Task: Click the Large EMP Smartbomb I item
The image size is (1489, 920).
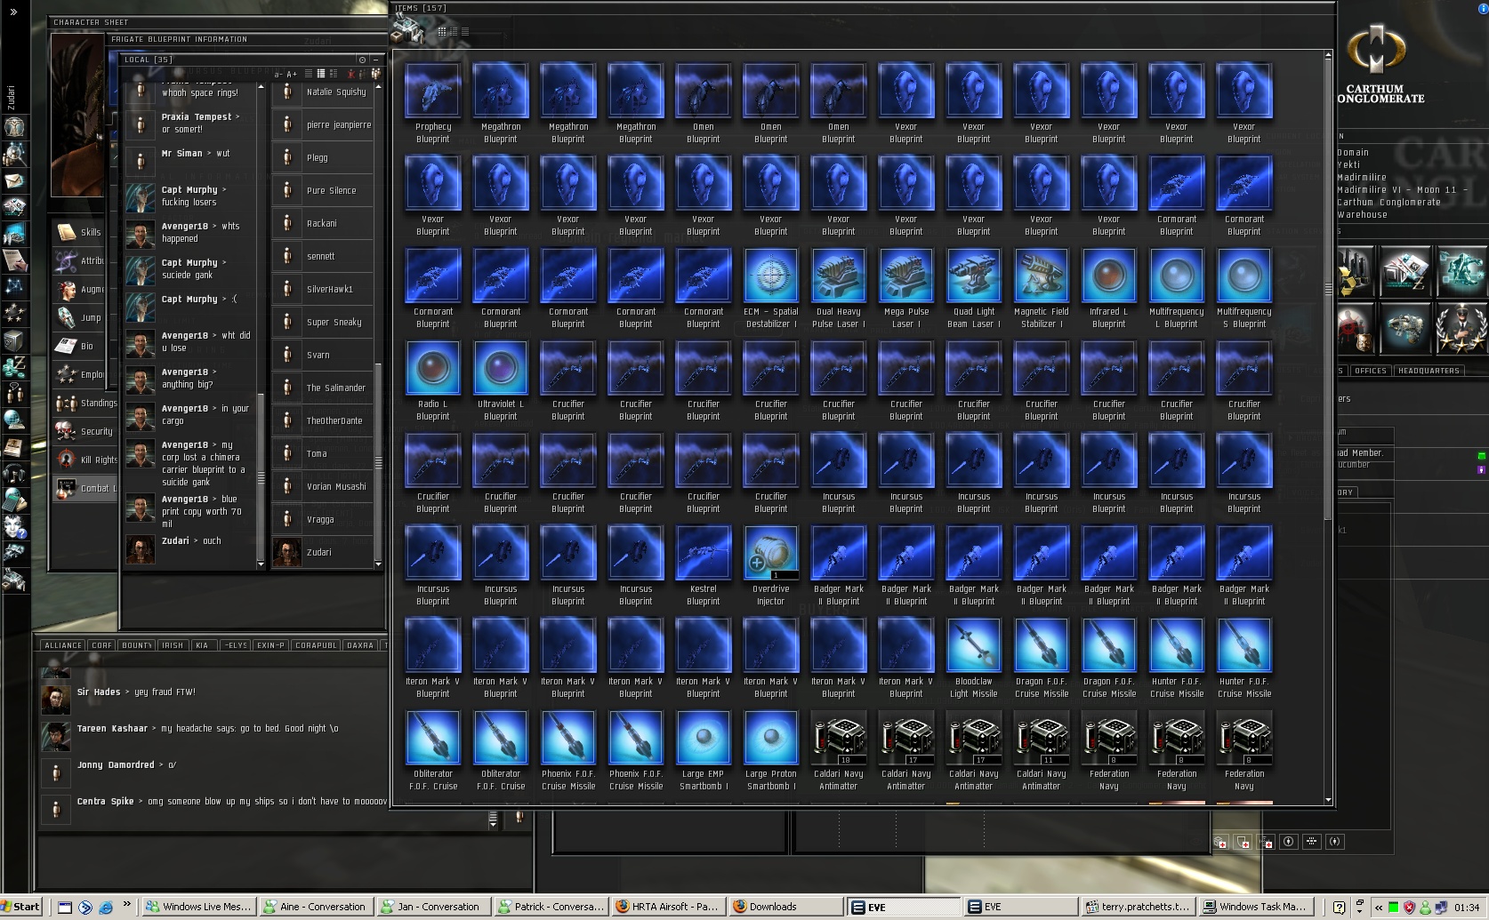Action: 704,750
